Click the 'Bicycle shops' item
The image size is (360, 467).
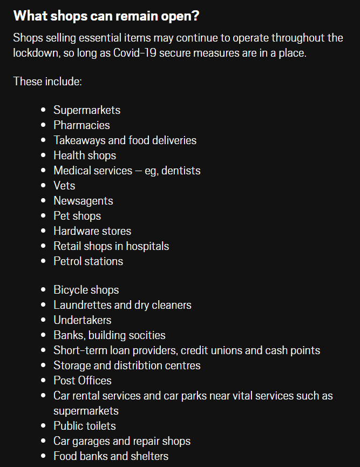86,290
